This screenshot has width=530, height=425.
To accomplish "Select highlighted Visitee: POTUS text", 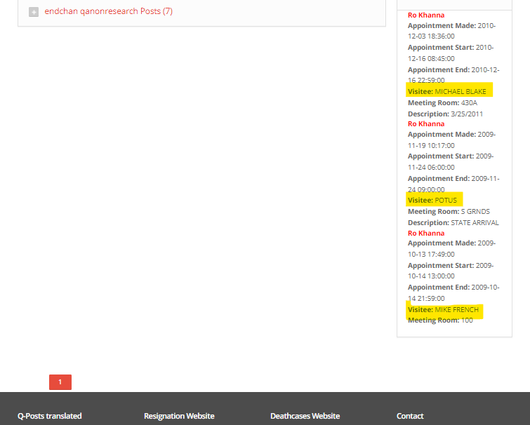I will pos(432,200).
